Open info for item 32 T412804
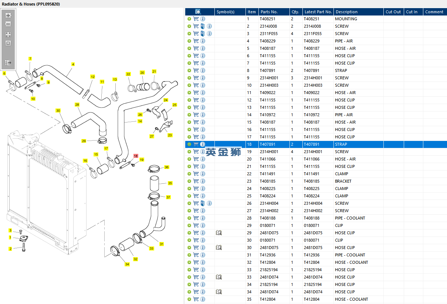This screenshot has height=304, width=447. (x=203, y=262)
